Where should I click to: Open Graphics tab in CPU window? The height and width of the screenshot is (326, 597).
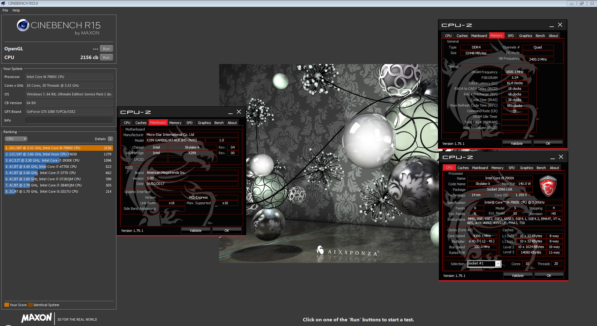click(x=527, y=168)
